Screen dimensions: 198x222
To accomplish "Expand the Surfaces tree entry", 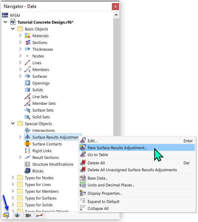I will pyautogui.click(x=20, y=76).
